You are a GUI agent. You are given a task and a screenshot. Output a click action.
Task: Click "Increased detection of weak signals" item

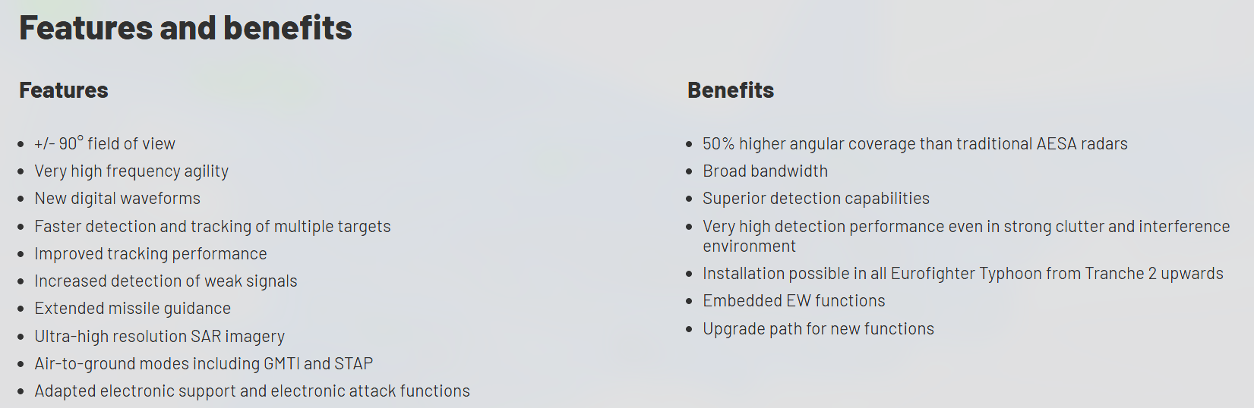click(166, 281)
